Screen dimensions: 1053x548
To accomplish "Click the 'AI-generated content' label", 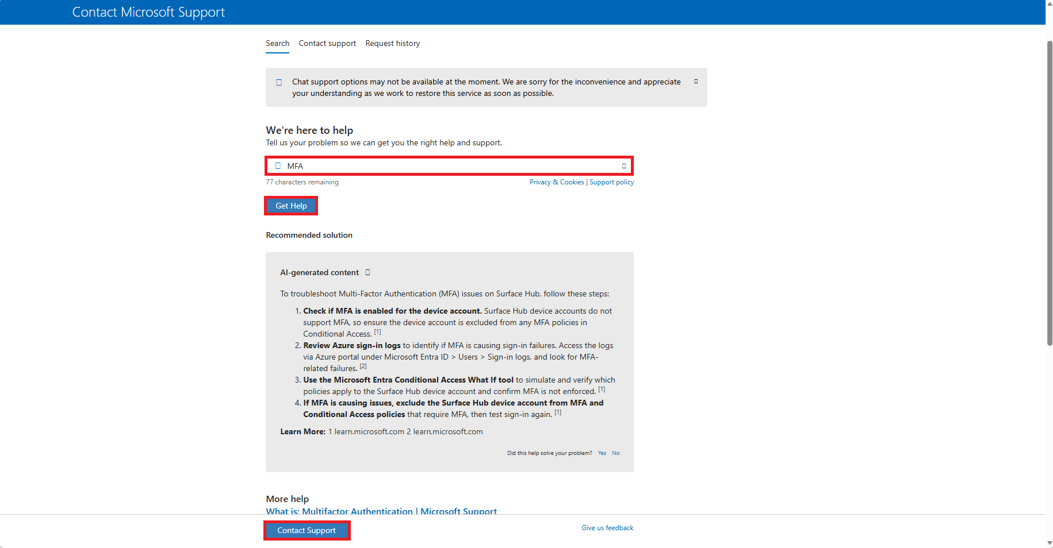I will [319, 272].
